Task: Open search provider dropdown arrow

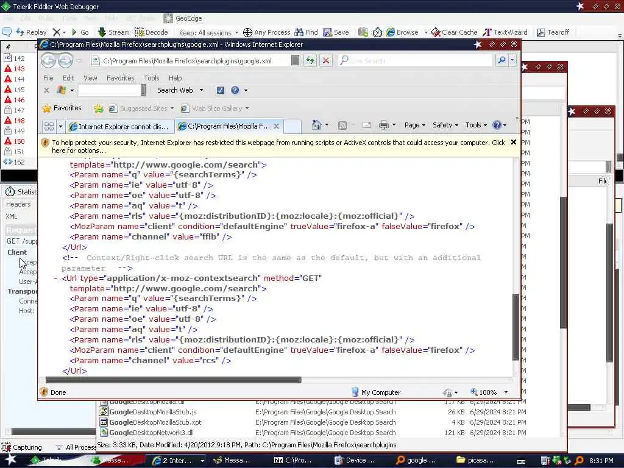Action: 512,60
